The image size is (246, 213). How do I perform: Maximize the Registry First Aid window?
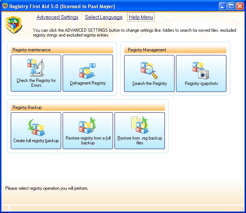click(x=231, y=6)
